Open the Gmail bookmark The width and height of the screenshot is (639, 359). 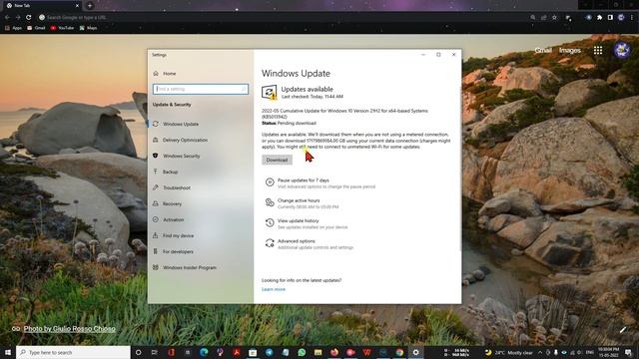(x=36, y=28)
